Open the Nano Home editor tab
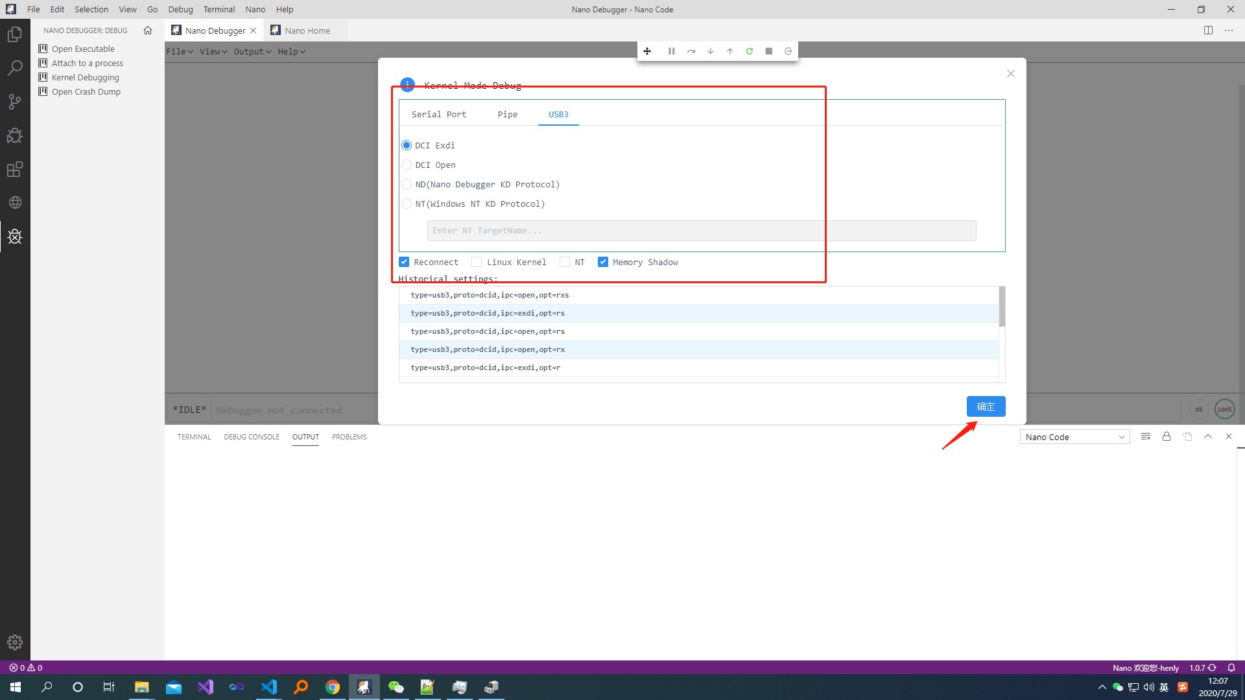The height and width of the screenshot is (700, 1245). click(306, 30)
